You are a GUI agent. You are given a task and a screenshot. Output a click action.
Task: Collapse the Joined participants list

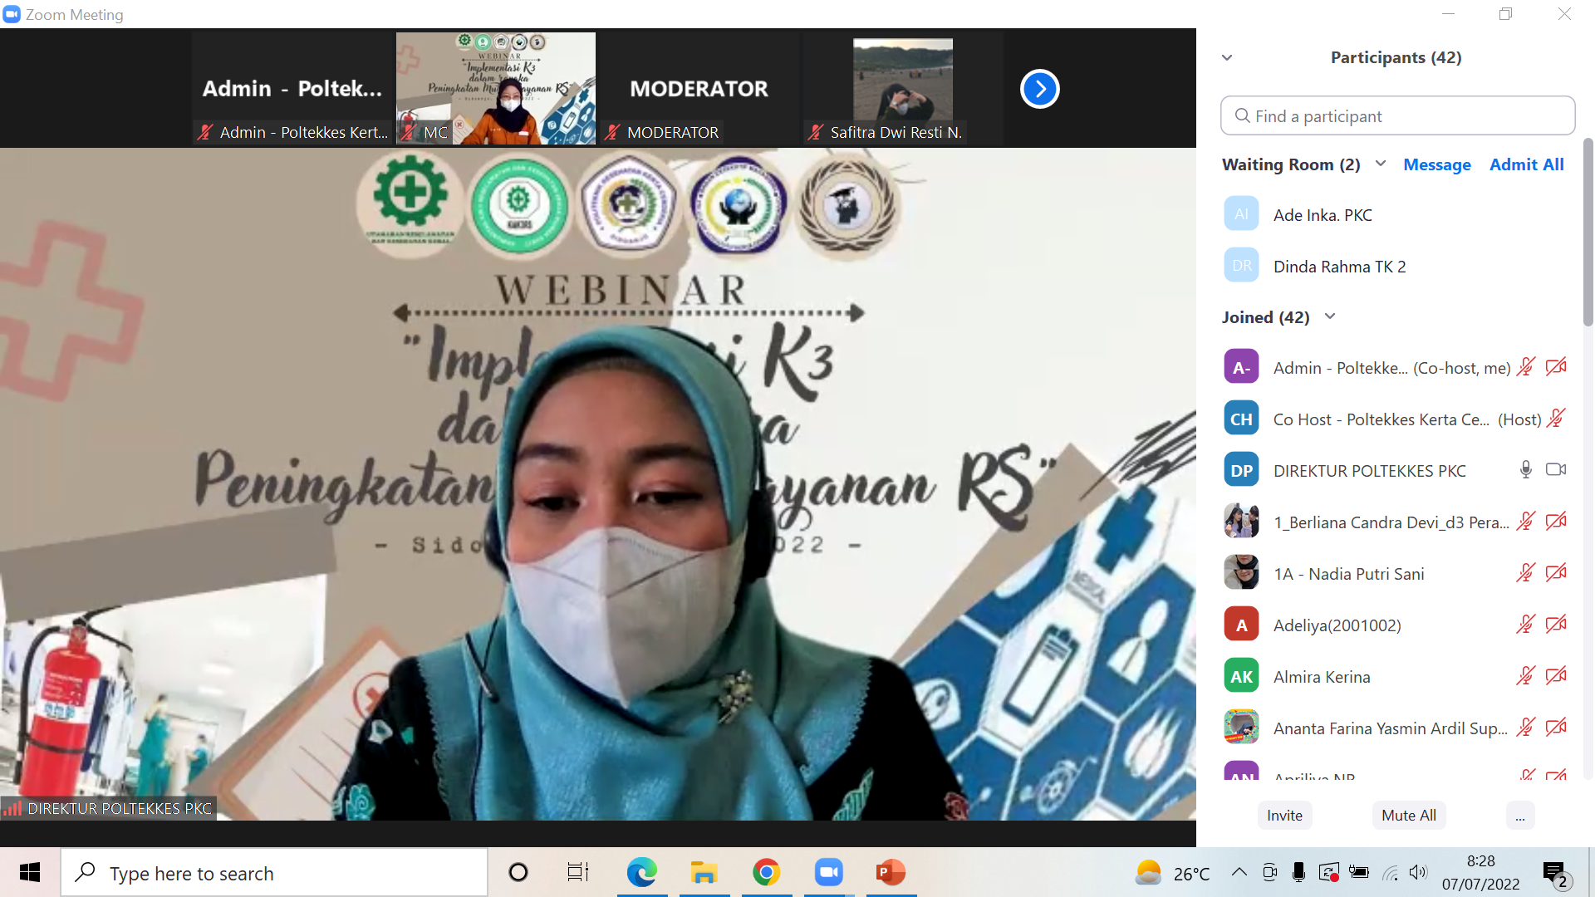(1330, 316)
